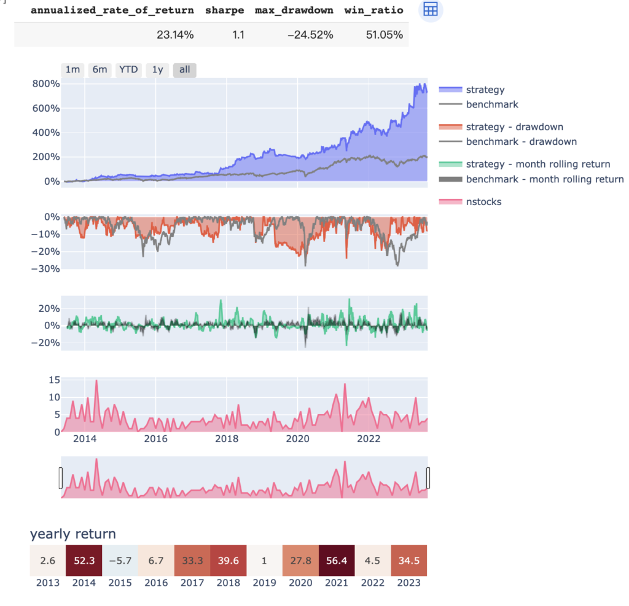This screenshot has width=629, height=606.
Task: Hide the benchmark trace via legend
Action: [479, 104]
